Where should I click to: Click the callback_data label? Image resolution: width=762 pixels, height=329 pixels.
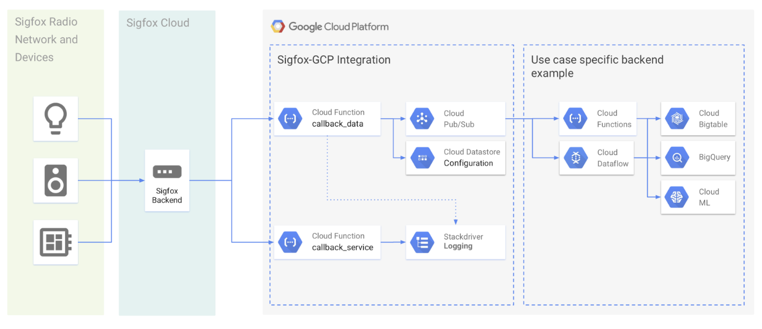pos(337,124)
